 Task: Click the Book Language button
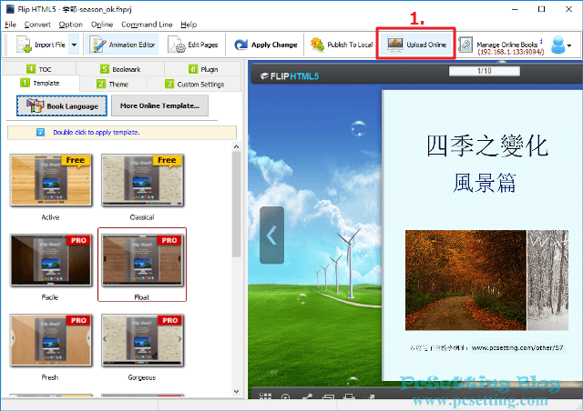coord(62,106)
